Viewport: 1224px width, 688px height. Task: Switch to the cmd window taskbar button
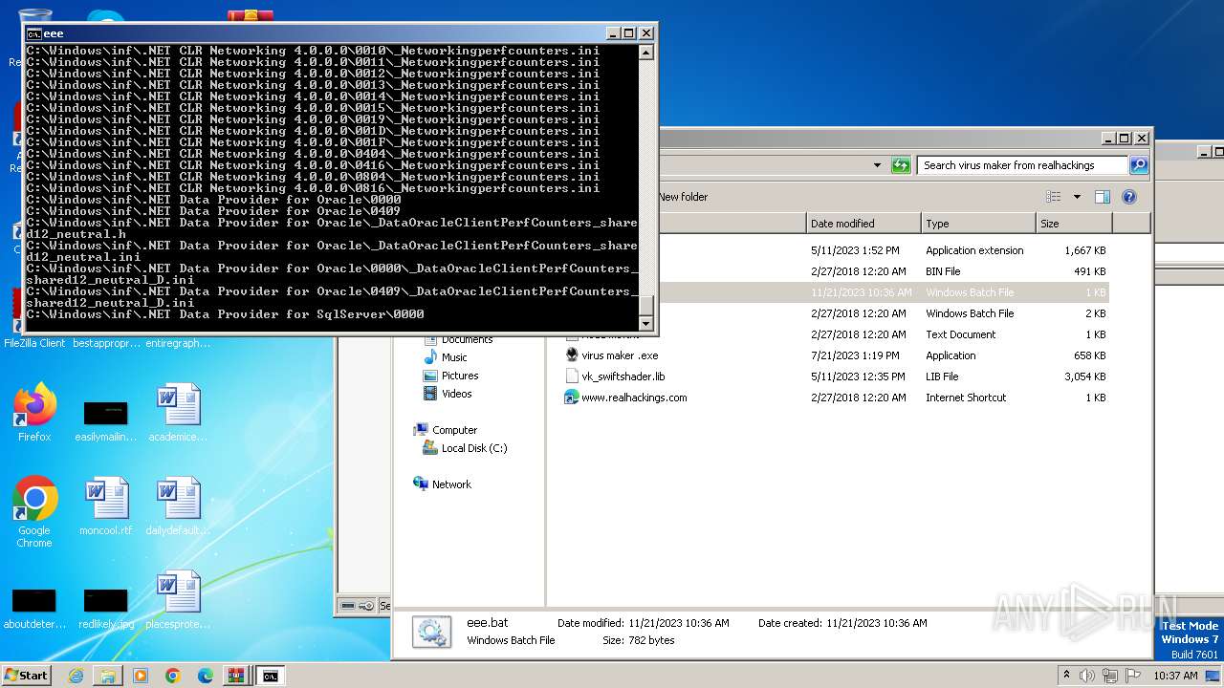coord(271,676)
